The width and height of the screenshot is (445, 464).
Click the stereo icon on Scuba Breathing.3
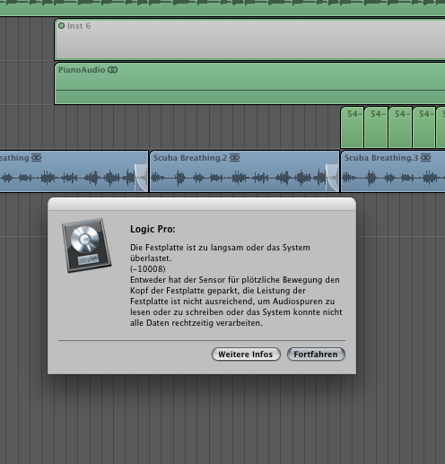[x=425, y=158]
